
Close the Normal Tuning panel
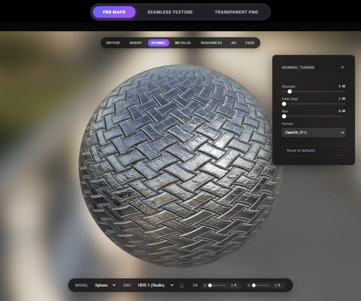(x=342, y=67)
